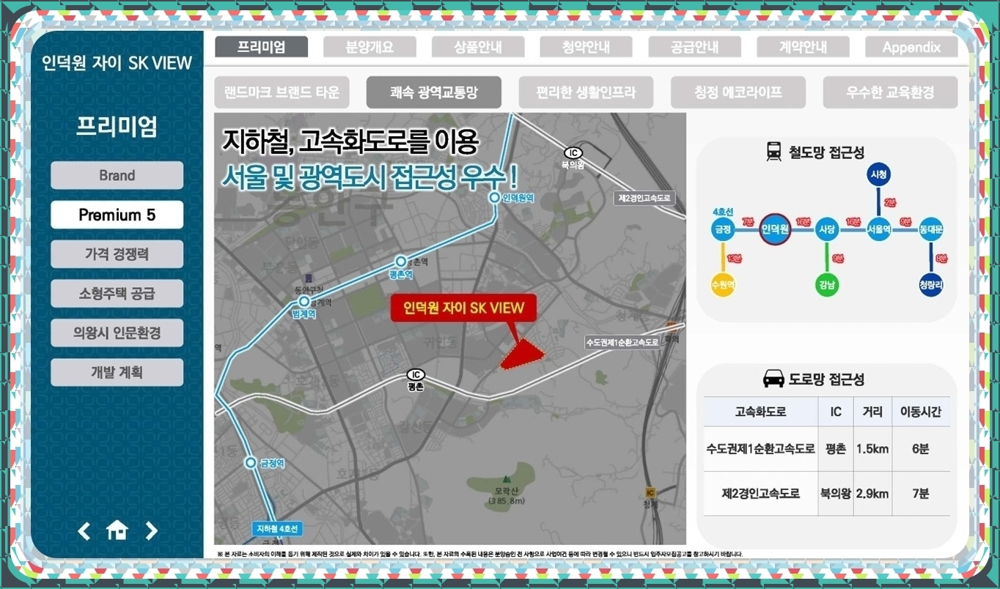Click 사당 node in rail diagram
Screen dimensions: 1000x589
coord(827,229)
